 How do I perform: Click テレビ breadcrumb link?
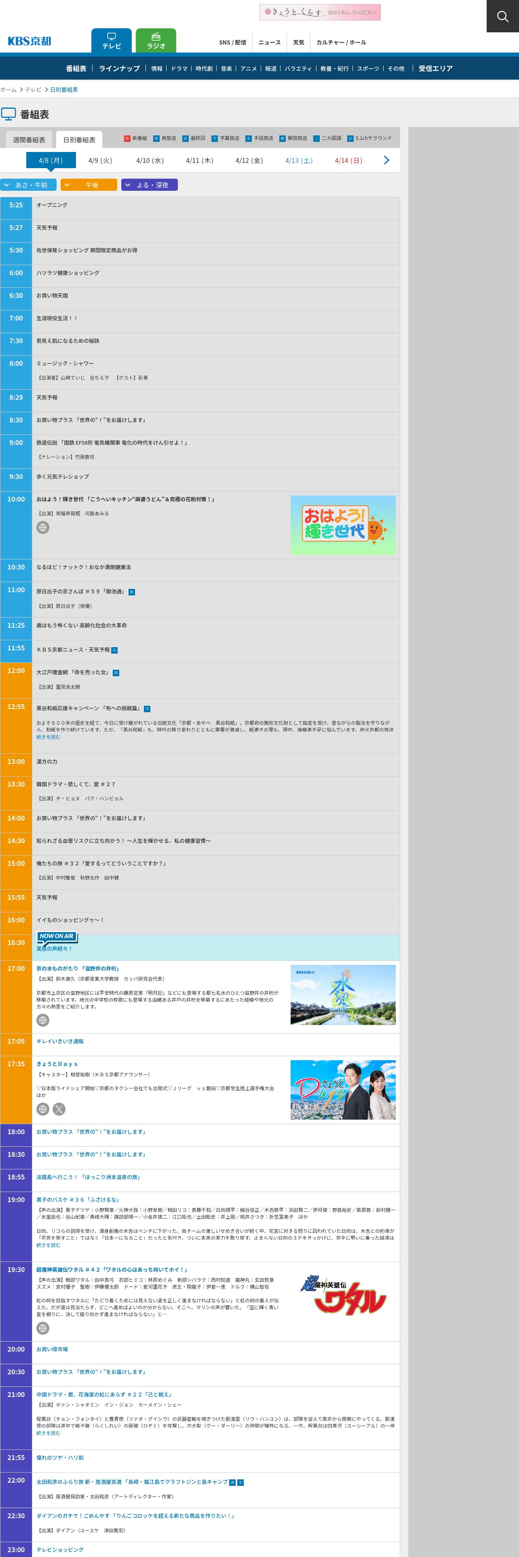33,89
